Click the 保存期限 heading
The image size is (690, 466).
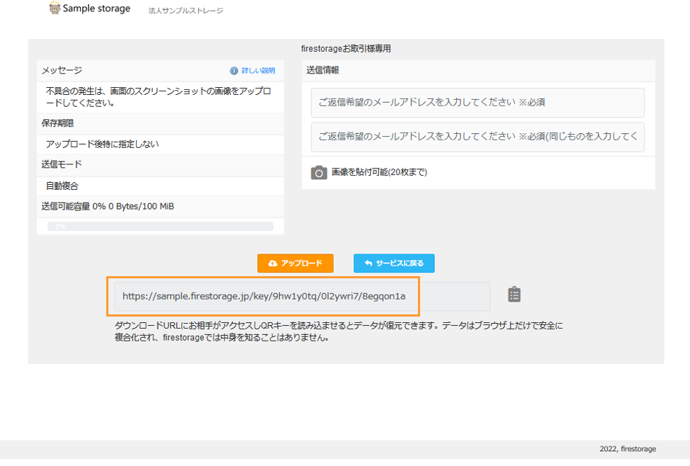57,123
